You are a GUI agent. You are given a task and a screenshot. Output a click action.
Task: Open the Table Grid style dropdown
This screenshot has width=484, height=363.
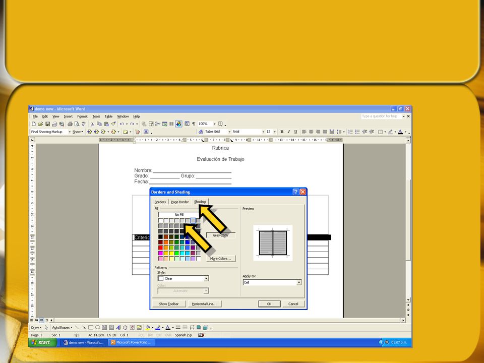pyautogui.click(x=229, y=132)
